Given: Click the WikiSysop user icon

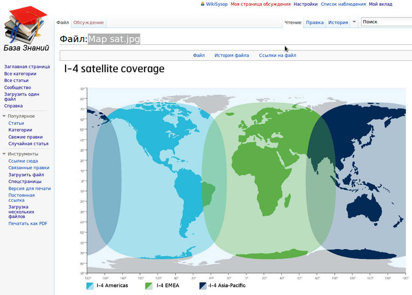Looking at the screenshot, I should click(202, 4).
